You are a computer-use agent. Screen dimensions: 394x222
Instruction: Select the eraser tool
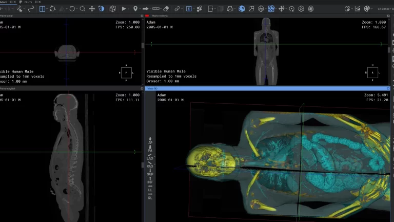[x=166, y=9]
